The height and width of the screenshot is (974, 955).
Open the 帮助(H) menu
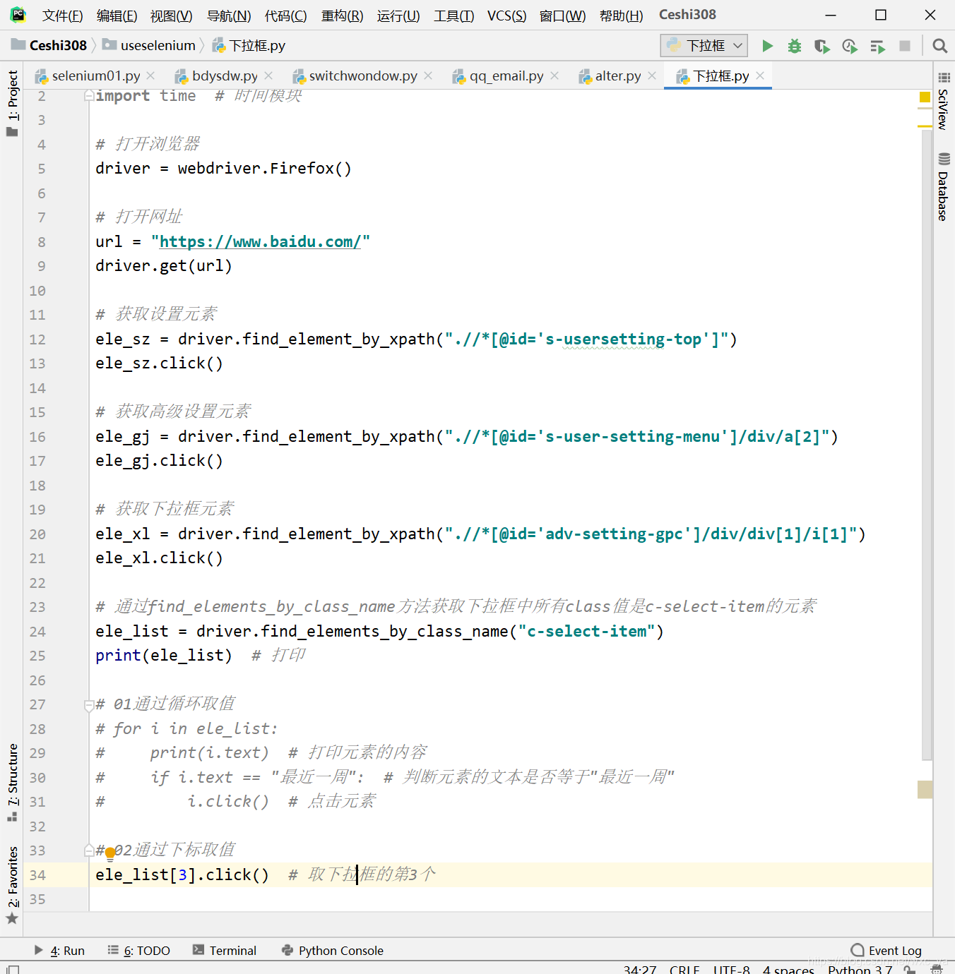tap(622, 16)
